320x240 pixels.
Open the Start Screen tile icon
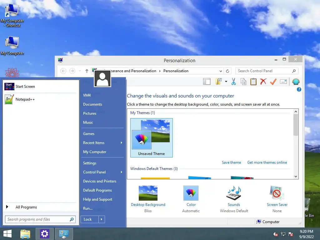9,87
